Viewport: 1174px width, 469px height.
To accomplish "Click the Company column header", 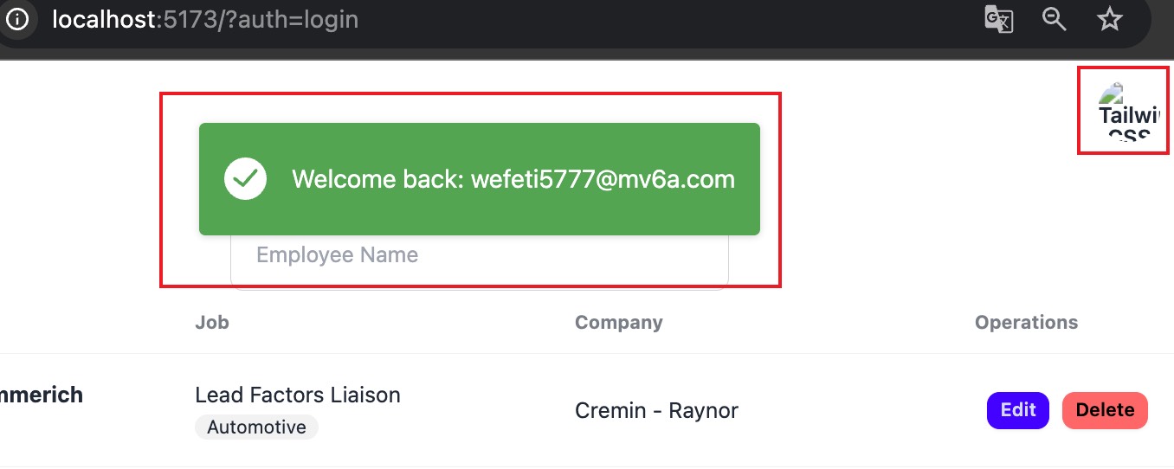I will click(618, 323).
